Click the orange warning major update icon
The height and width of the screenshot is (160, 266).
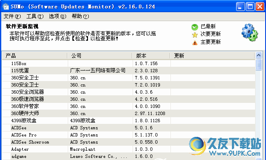click(195, 42)
